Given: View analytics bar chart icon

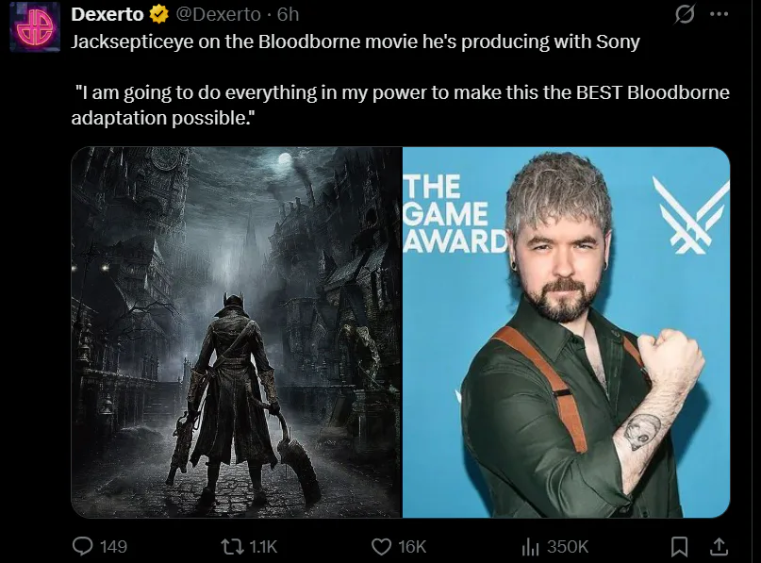Looking at the screenshot, I should (x=531, y=547).
